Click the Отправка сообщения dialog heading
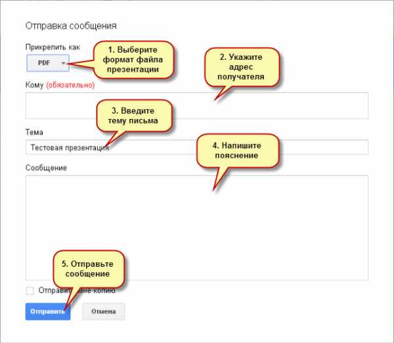The image size is (394, 343). (x=71, y=26)
